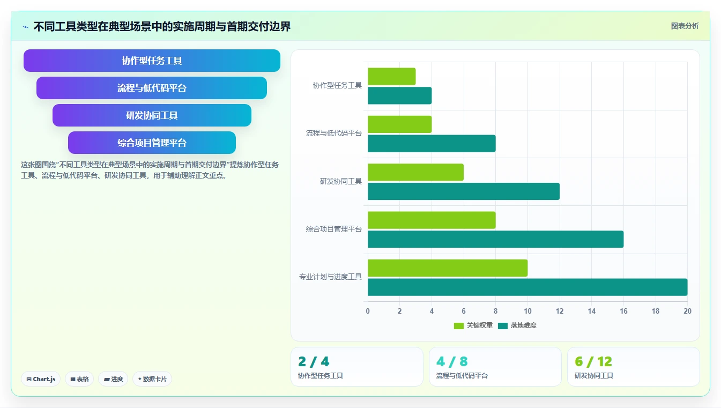
Task: Select the 研发协同工具 funnel bar
Action: coord(152,115)
